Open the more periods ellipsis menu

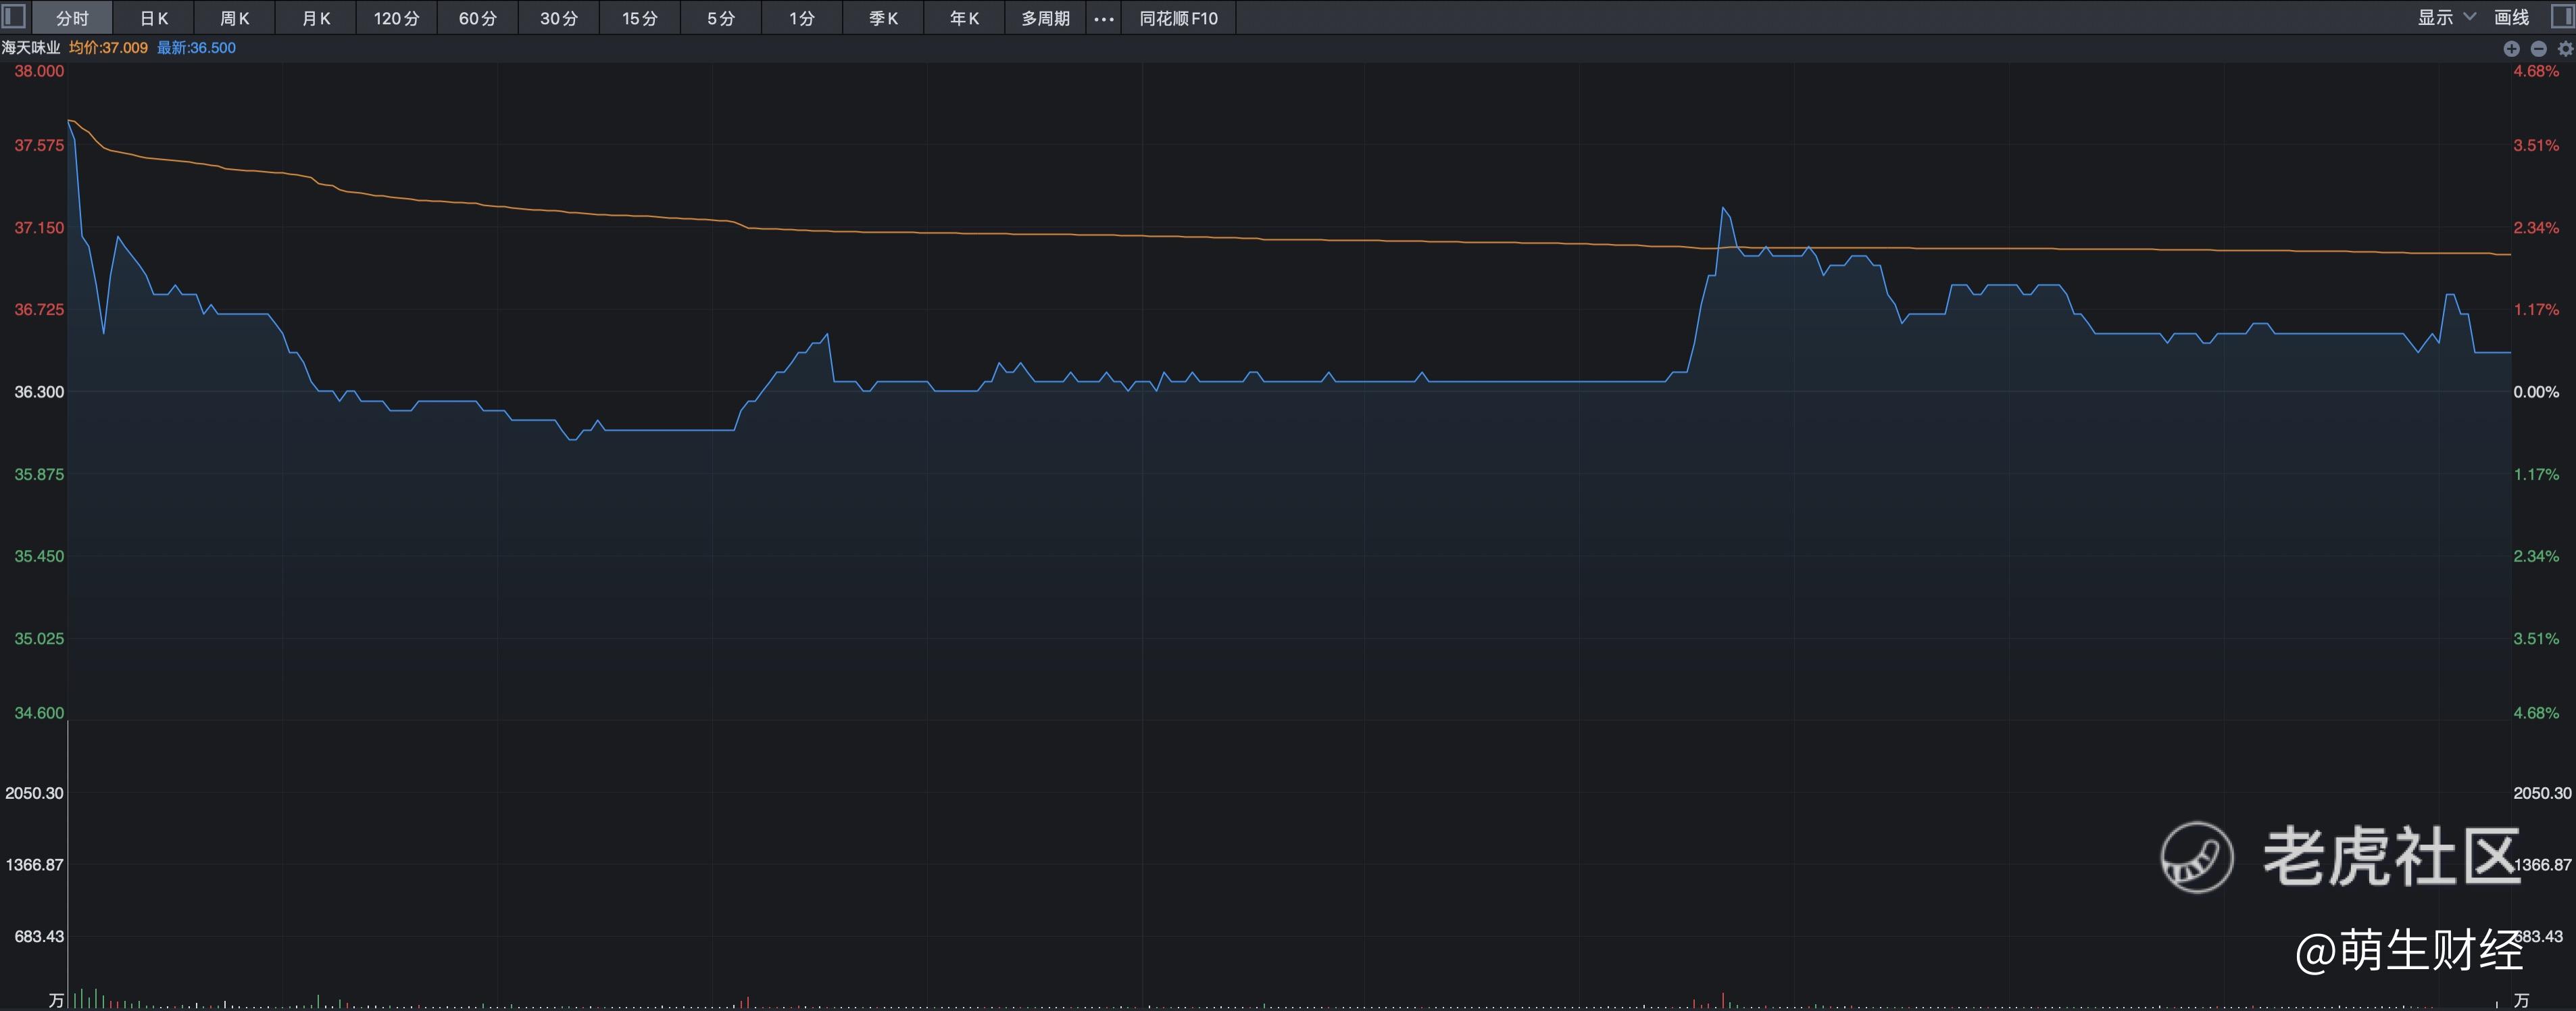pos(1103,18)
